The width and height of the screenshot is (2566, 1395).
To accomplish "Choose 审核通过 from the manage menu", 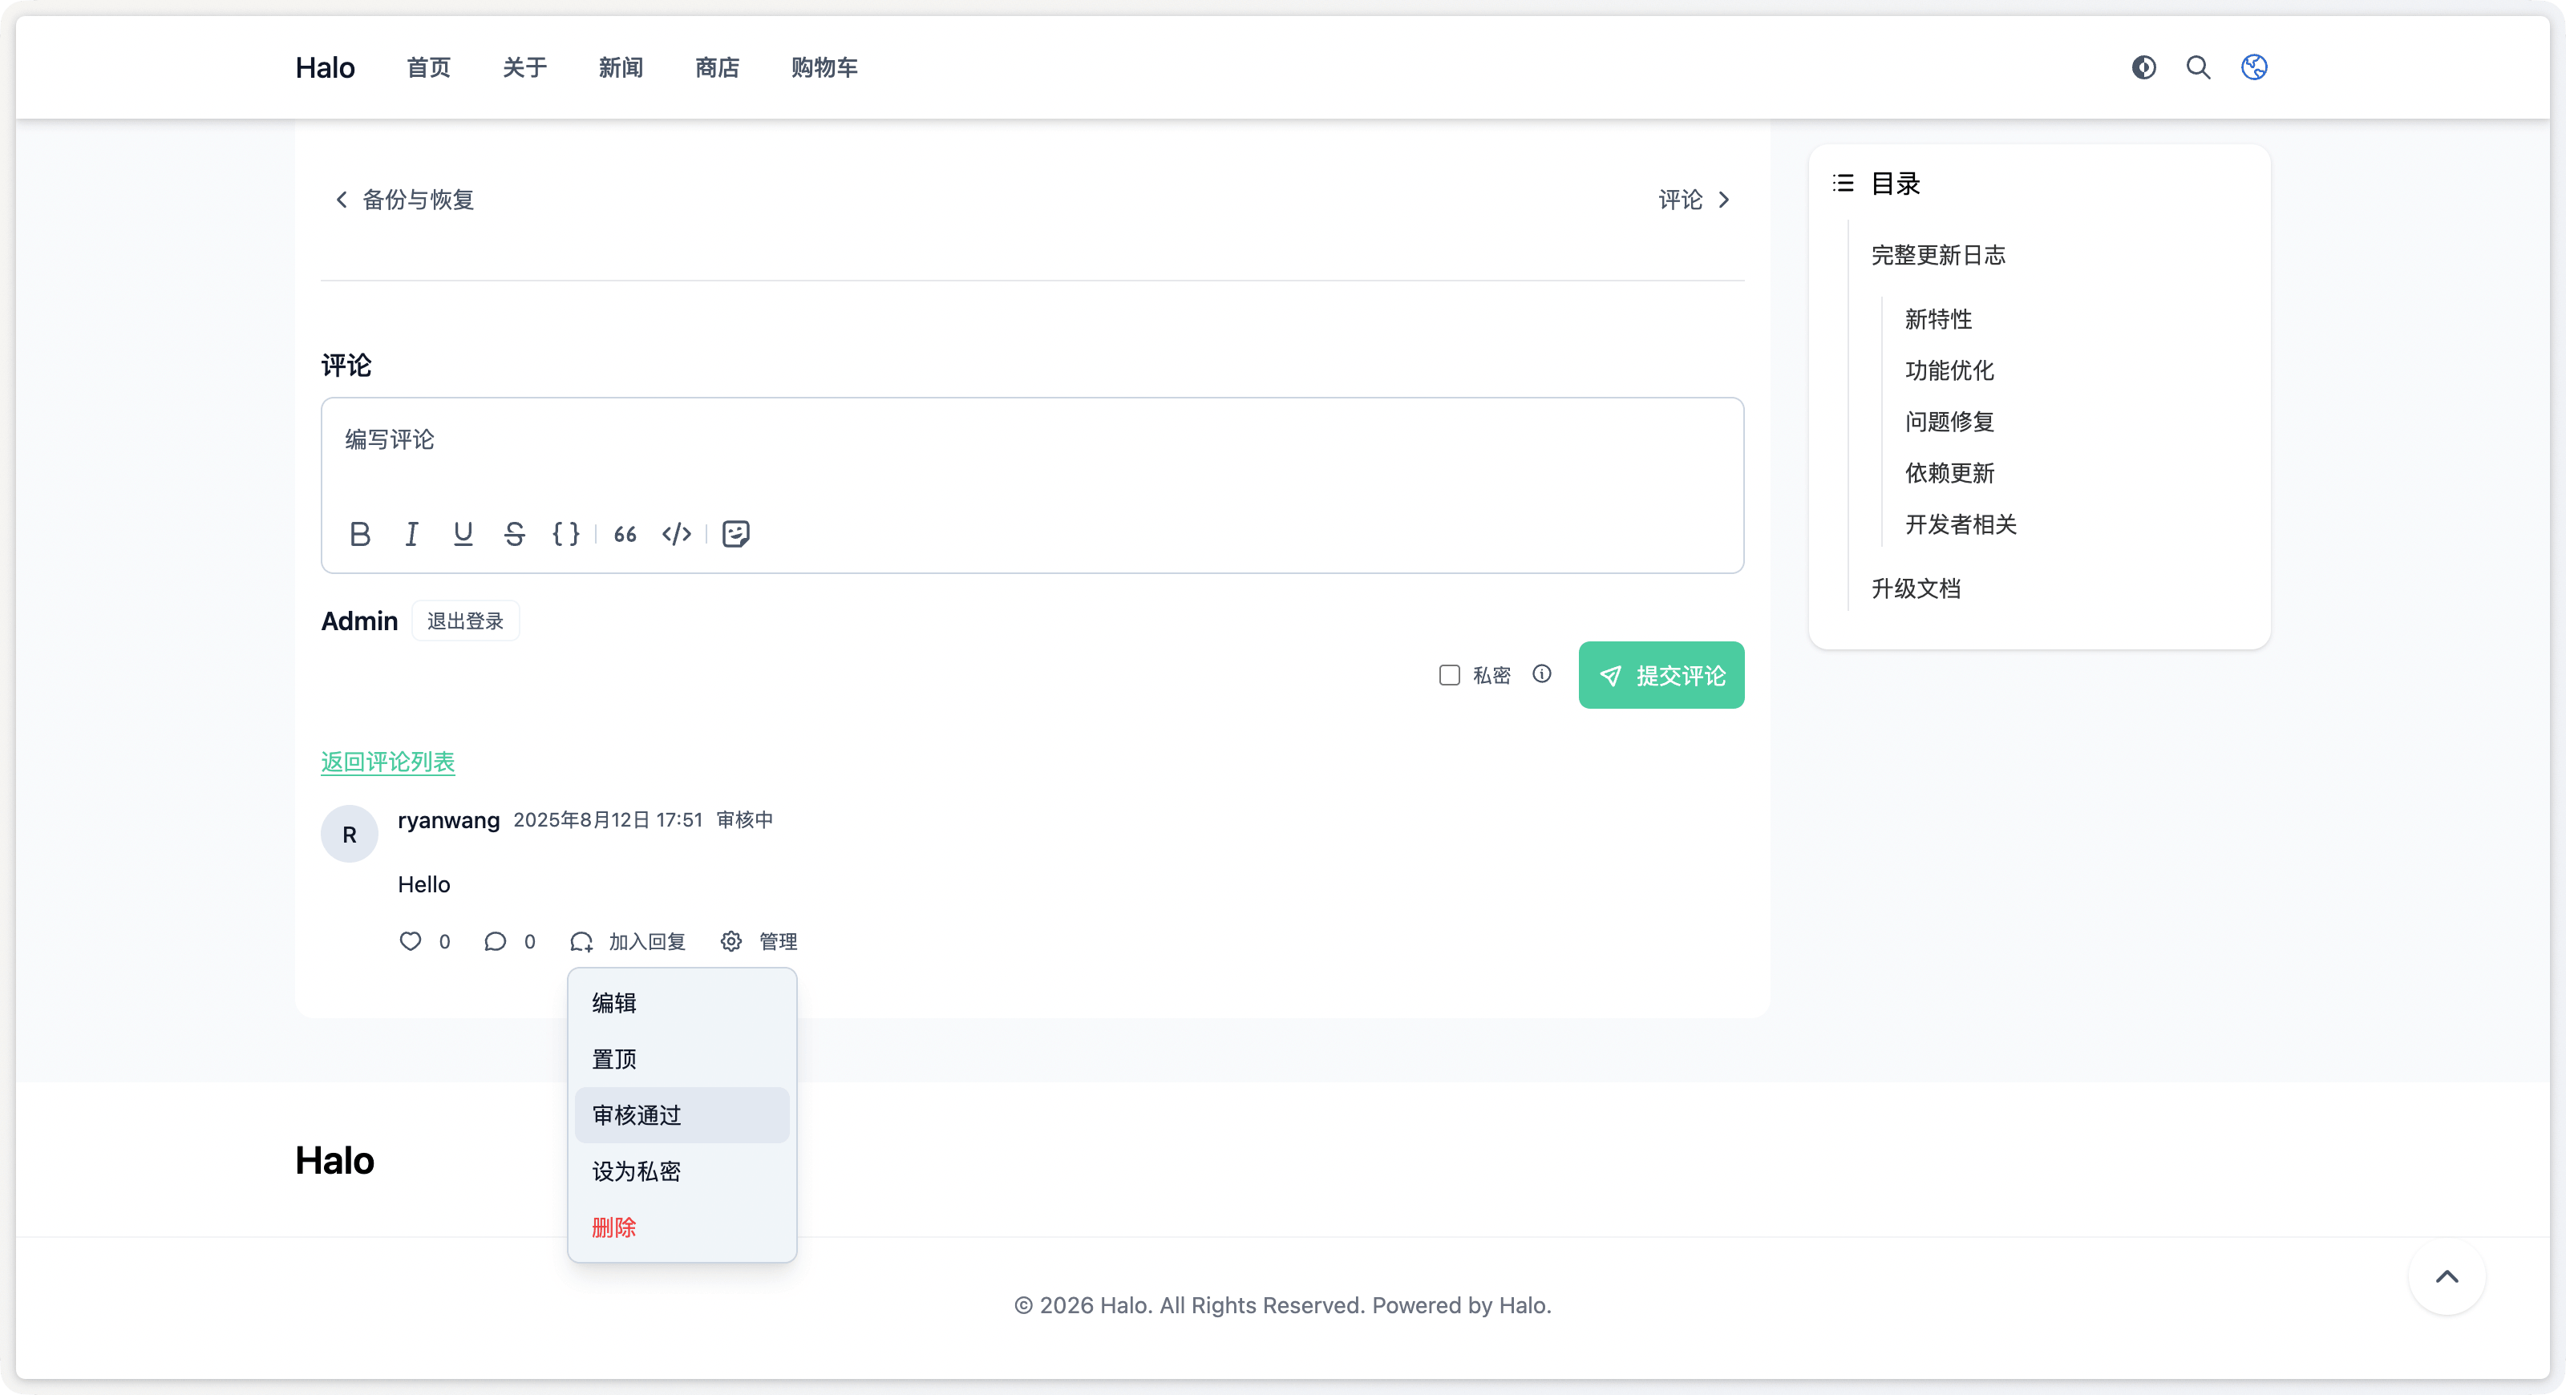I will pos(682,1115).
